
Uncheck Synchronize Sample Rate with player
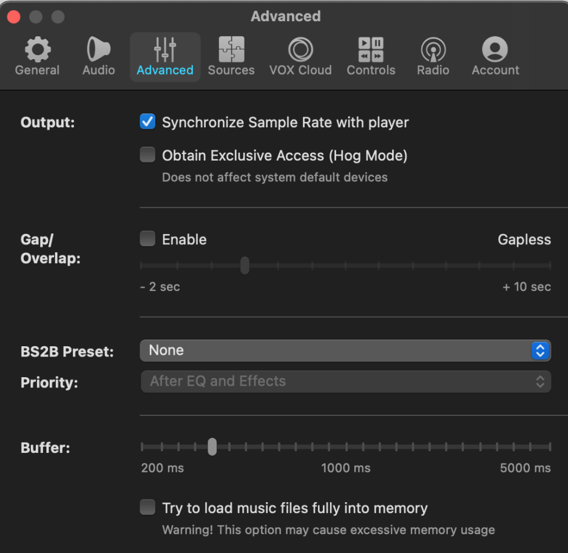pyautogui.click(x=147, y=122)
